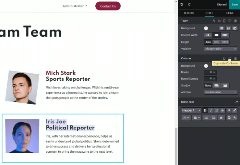The width and height of the screenshot is (240, 165).
Task: Set Content Width to small
Action: pos(208,35)
